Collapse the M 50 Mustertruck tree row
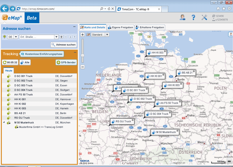 coord(4,122)
